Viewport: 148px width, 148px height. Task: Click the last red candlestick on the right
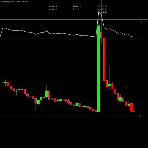coord(134,111)
